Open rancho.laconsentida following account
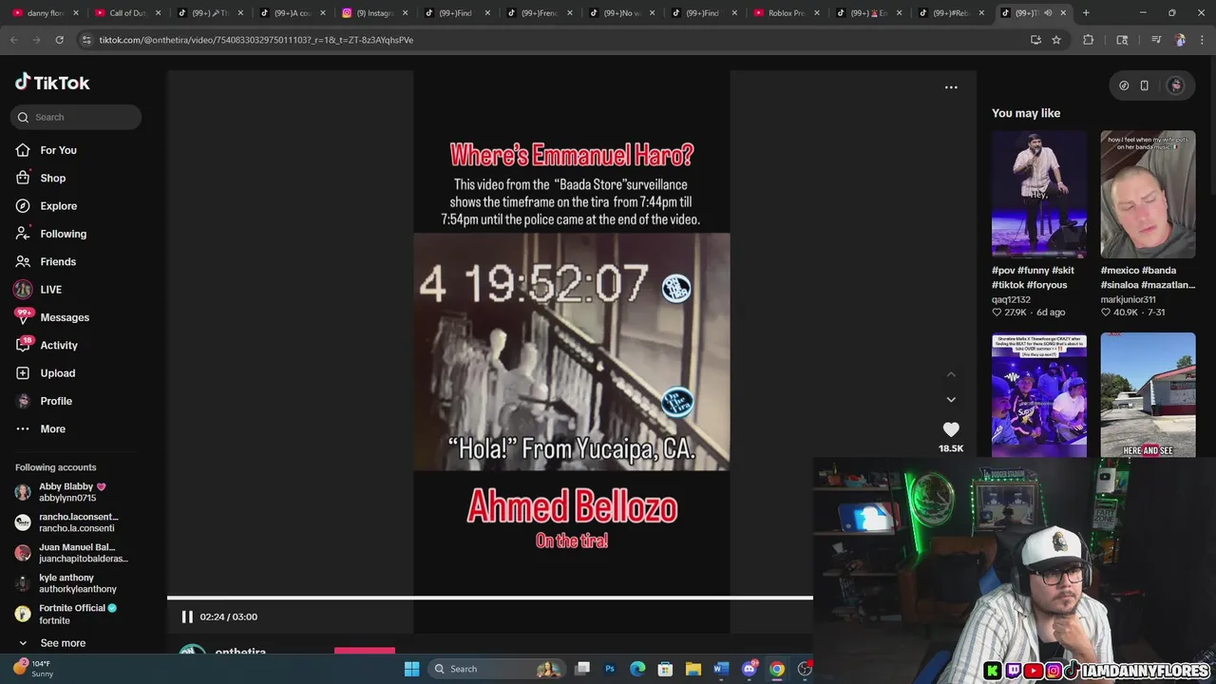1216x684 pixels. pos(68,522)
